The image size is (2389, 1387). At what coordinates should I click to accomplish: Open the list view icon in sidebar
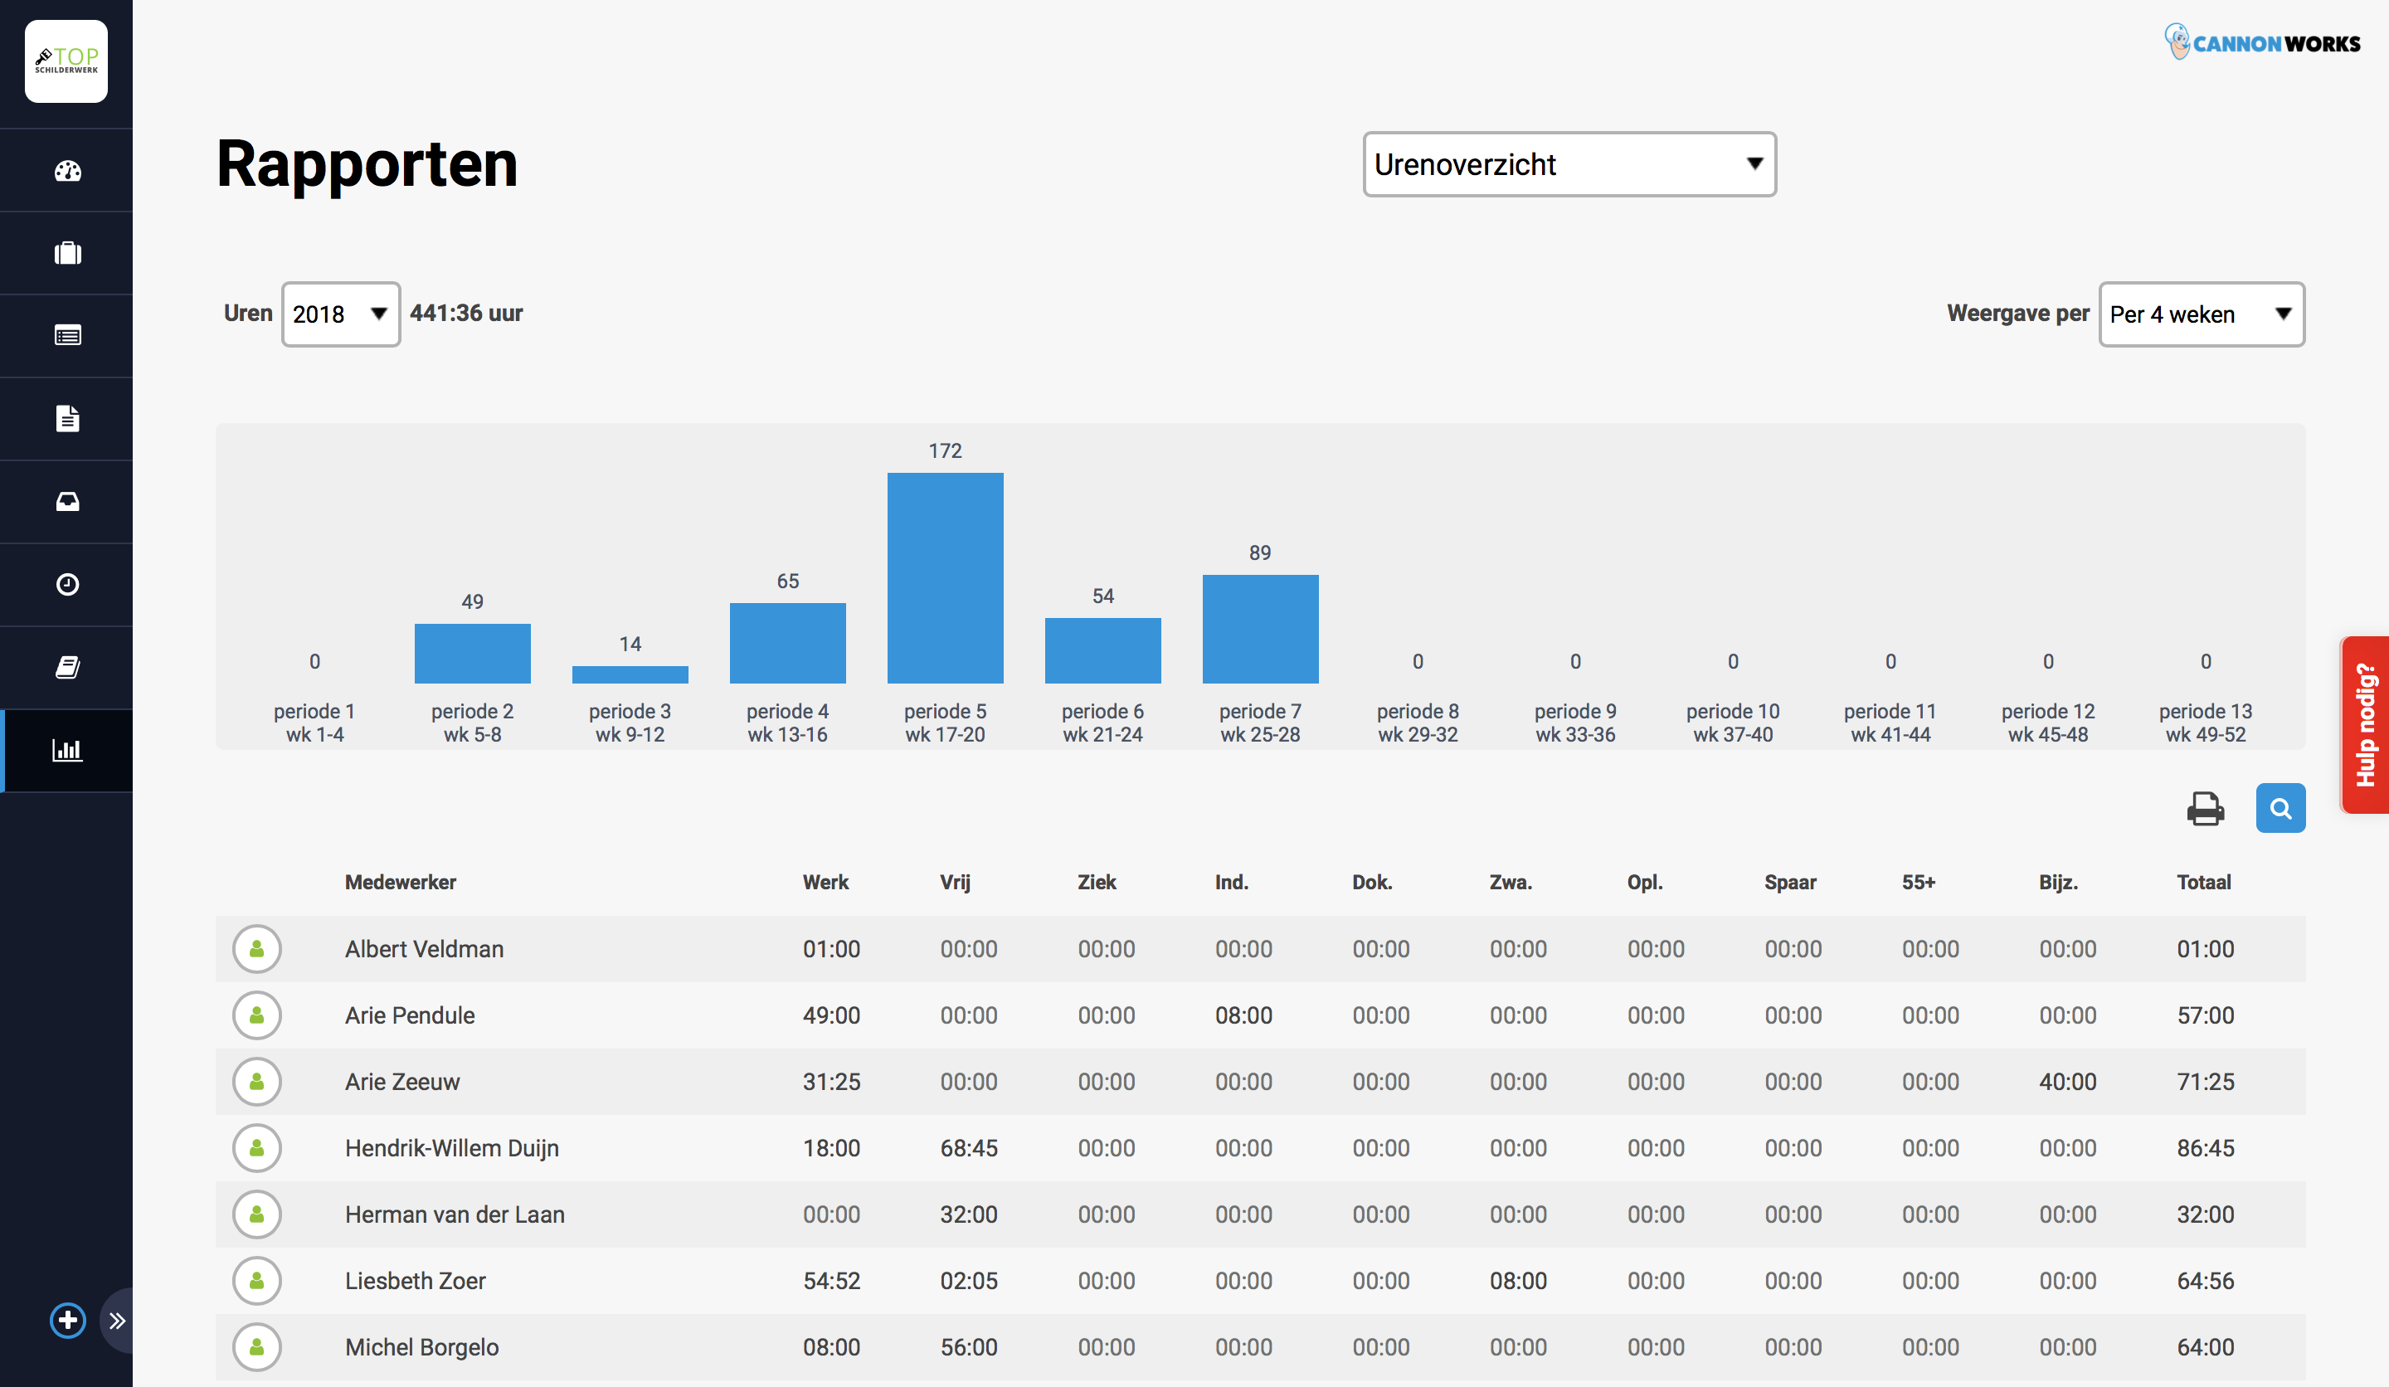tap(67, 336)
